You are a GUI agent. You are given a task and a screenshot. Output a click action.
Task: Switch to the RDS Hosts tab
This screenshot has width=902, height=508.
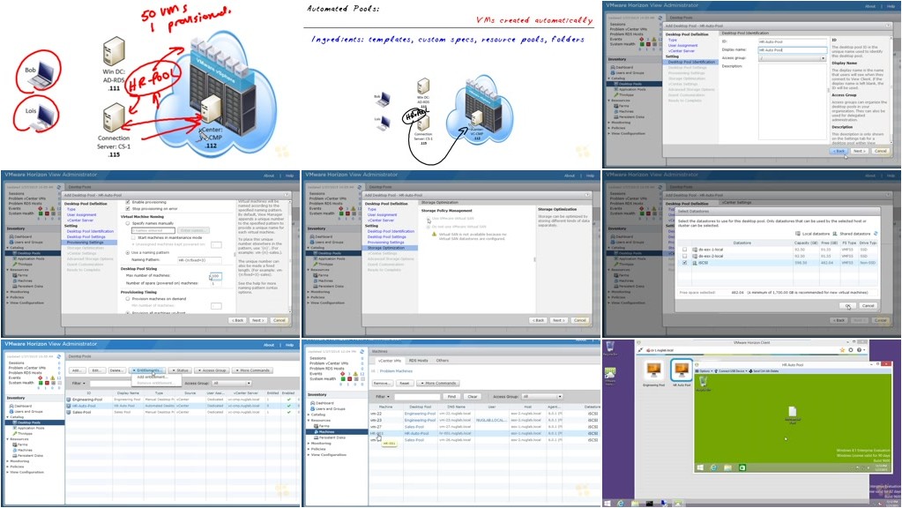(418, 361)
